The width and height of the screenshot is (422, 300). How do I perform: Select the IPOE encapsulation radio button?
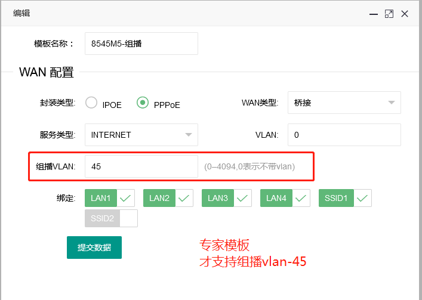(x=91, y=103)
